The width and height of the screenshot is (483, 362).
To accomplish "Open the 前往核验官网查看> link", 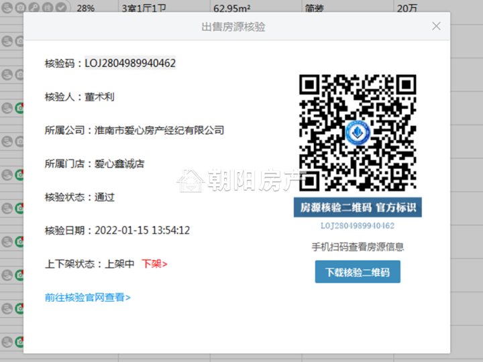I will pyautogui.click(x=88, y=298).
